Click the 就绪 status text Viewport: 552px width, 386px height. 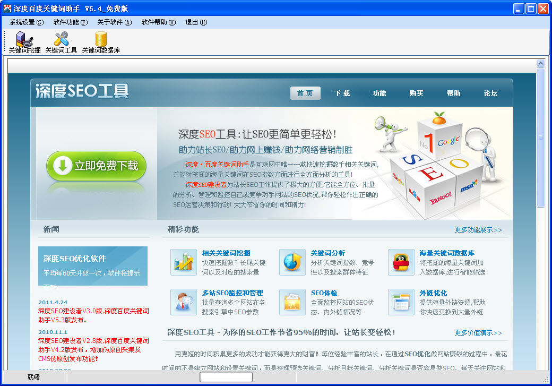tap(33, 377)
